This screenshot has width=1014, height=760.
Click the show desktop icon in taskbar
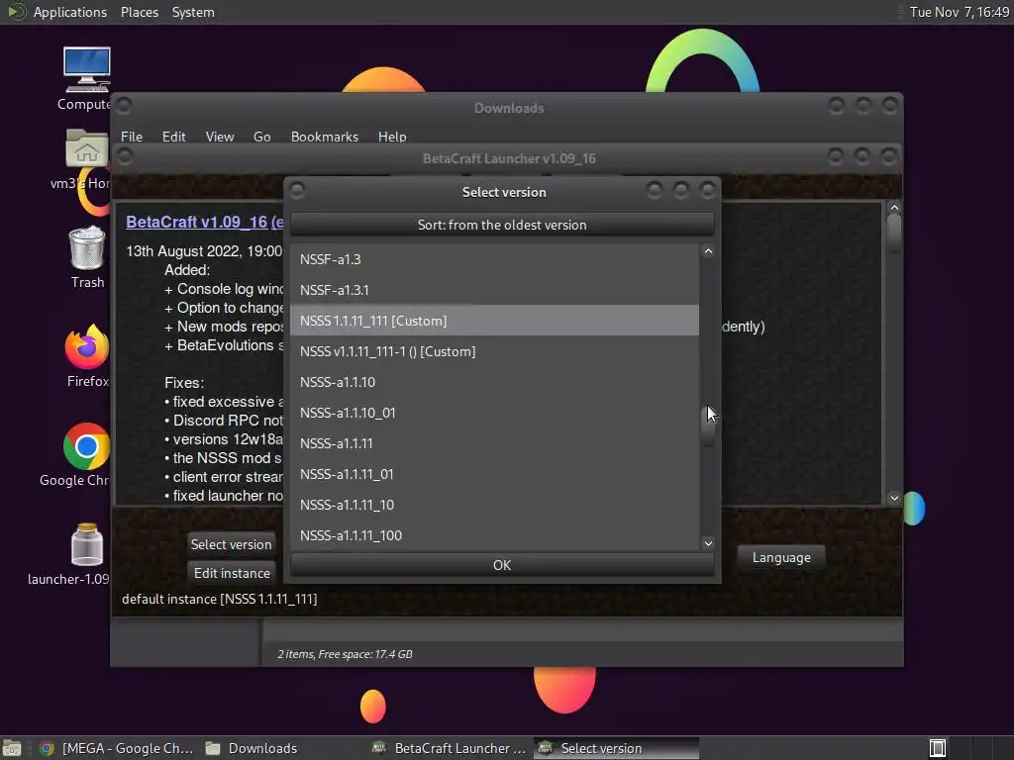[12, 748]
